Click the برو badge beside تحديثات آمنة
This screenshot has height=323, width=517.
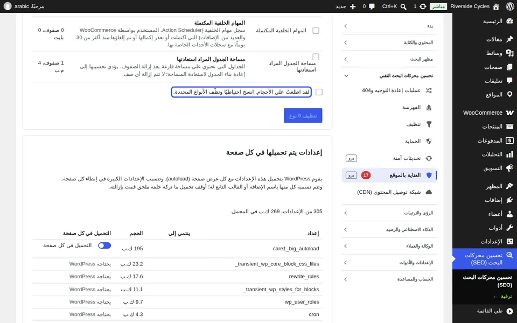[351, 158]
